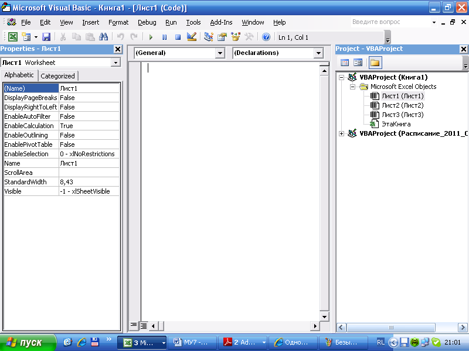
Task: Collapse the VBAProject (Книга1) tree node
Action: (341, 78)
